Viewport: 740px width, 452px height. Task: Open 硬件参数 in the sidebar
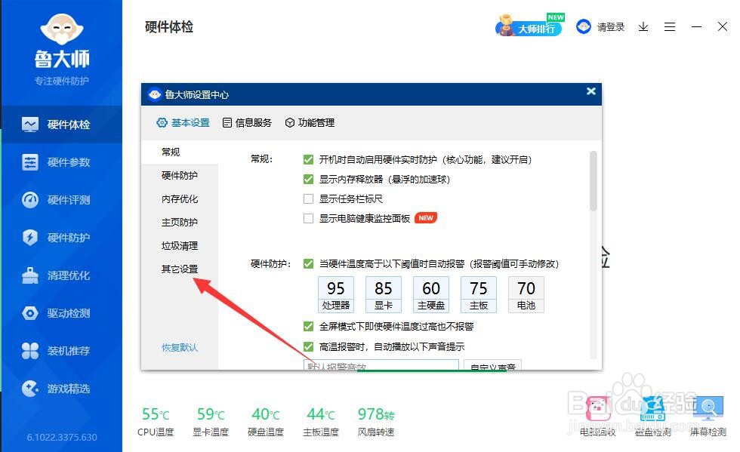[x=61, y=162]
